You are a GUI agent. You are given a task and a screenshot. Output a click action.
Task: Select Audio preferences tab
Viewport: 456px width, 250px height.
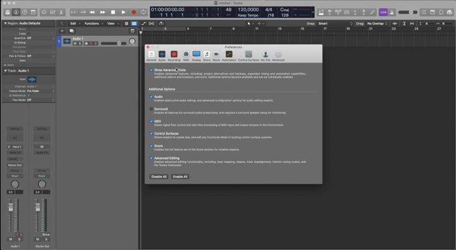coord(162,56)
